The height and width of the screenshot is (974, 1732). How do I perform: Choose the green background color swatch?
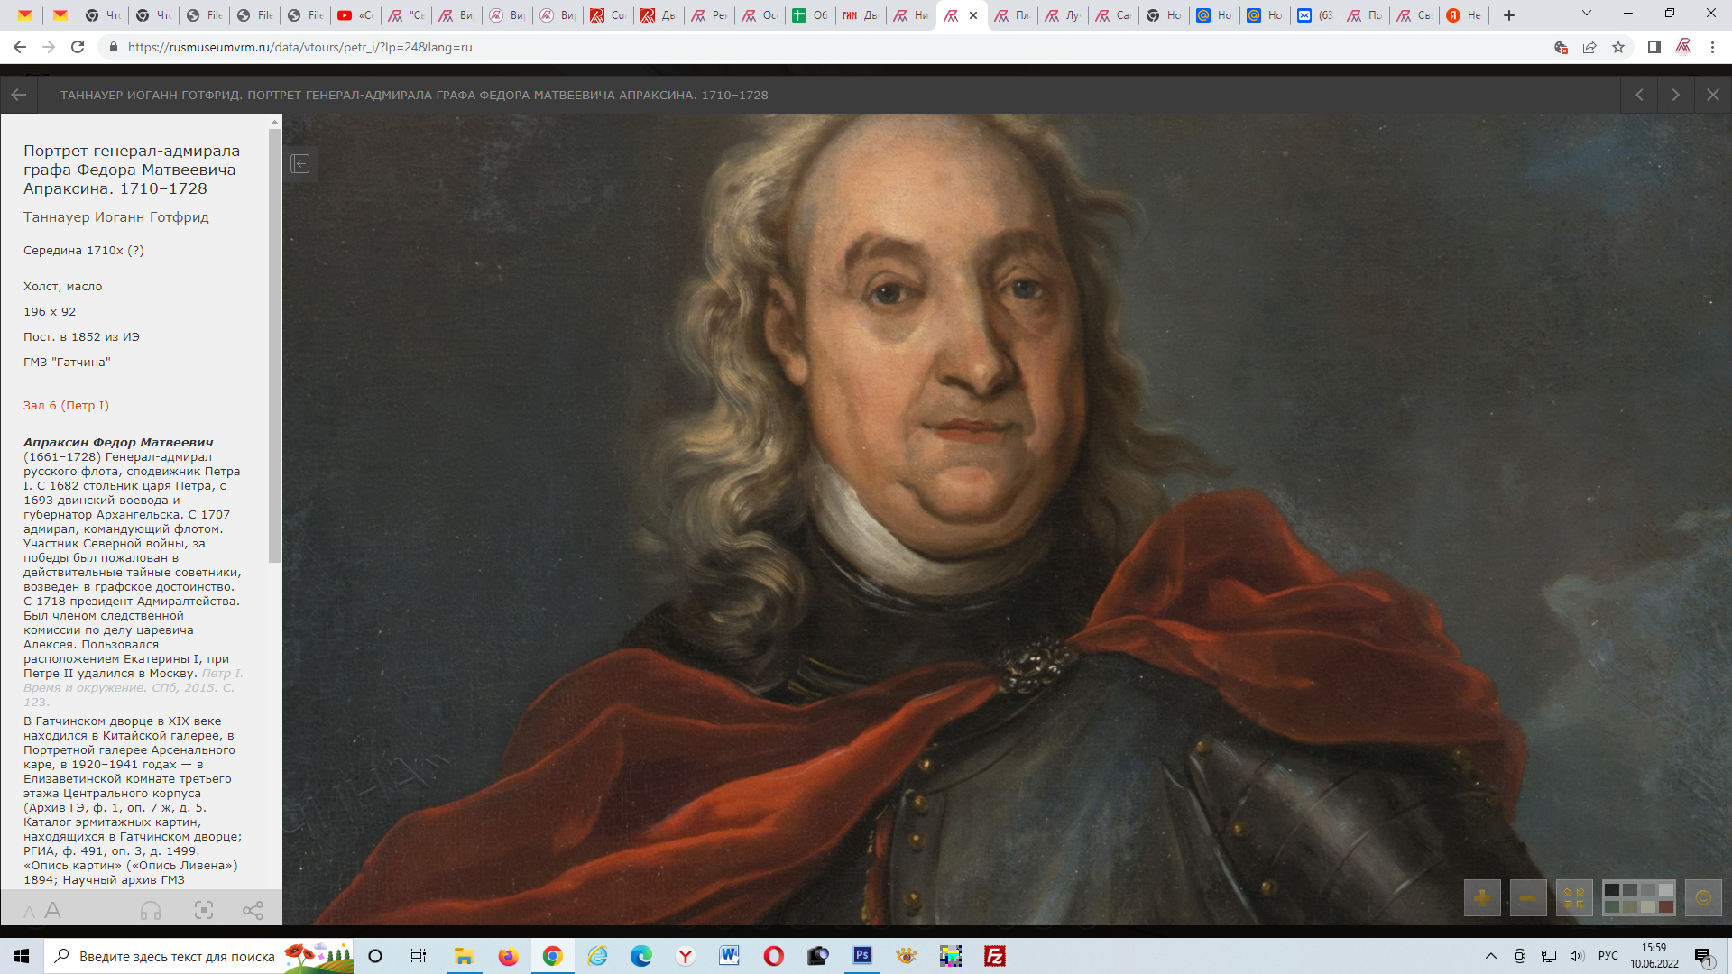pos(1612,906)
